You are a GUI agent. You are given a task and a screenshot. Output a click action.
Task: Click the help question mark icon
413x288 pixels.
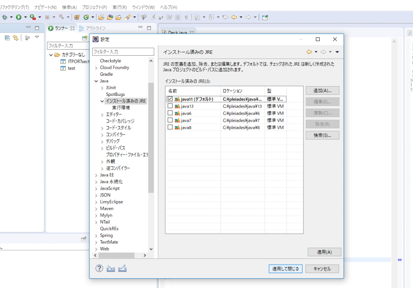[x=99, y=268]
